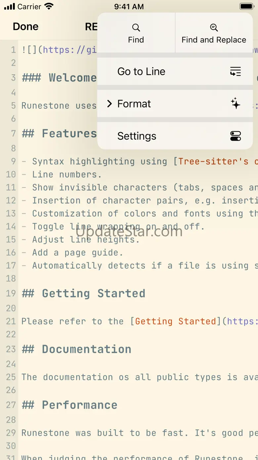Expand the Format submenu chevron
Screen dimensions: 258x460
click(x=109, y=104)
